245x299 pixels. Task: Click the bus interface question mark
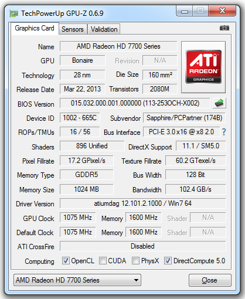coord(224,132)
